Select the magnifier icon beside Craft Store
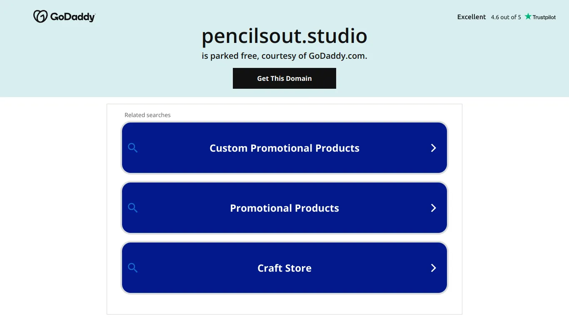The width and height of the screenshot is (569, 320). (x=133, y=268)
